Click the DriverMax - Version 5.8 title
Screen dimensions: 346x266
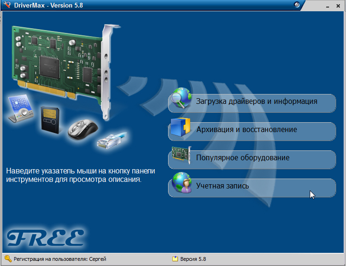[x=48, y=5]
